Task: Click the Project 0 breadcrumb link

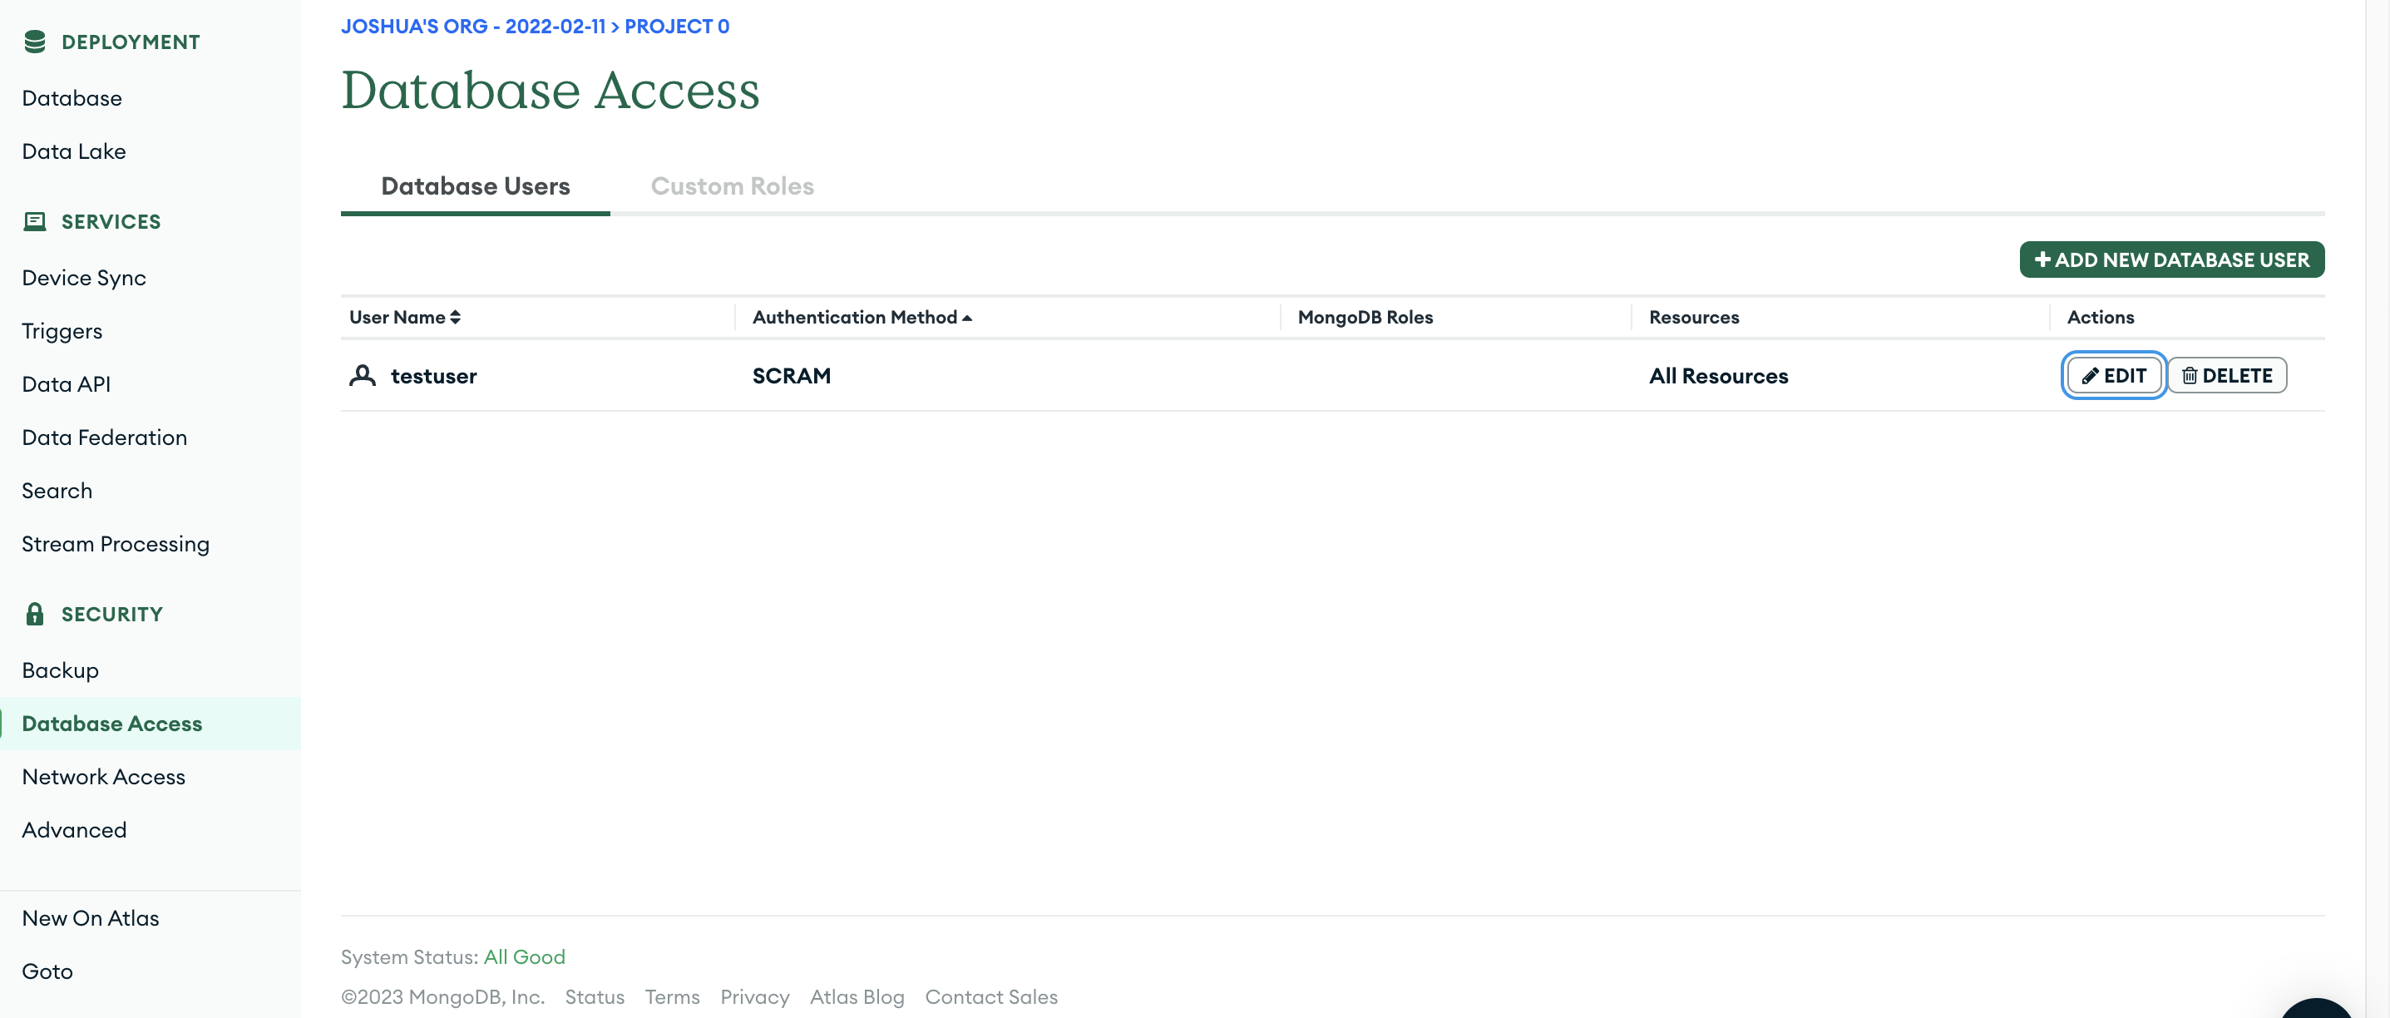Action: pos(676,26)
